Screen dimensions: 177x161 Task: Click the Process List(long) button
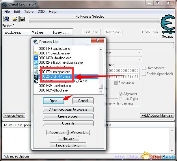click(68, 145)
